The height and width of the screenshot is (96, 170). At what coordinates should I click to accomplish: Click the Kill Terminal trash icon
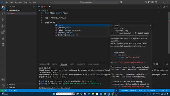(x=157, y=64)
